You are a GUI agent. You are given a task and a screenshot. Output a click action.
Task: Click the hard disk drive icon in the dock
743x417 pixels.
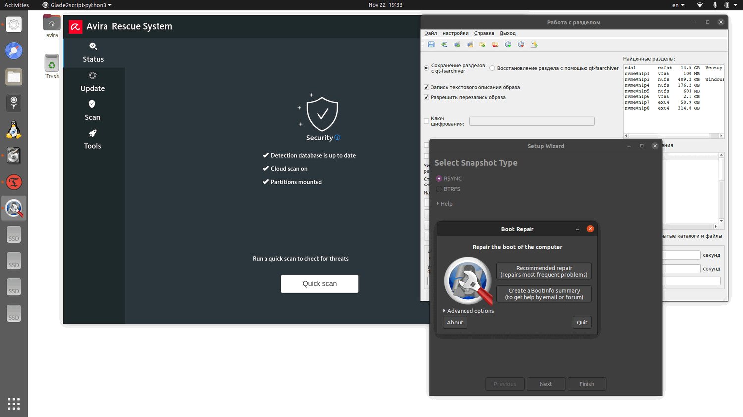[x=14, y=156]
